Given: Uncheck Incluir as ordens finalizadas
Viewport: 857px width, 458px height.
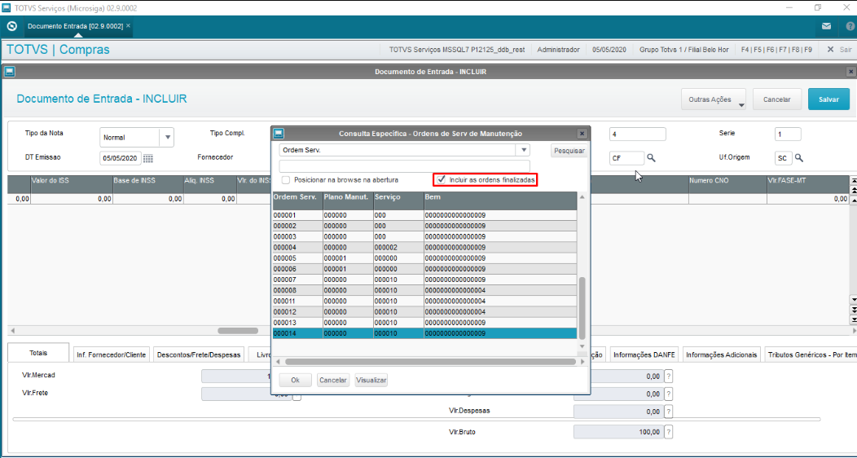Looking at the screenshot, I should [x=441, y=179].
